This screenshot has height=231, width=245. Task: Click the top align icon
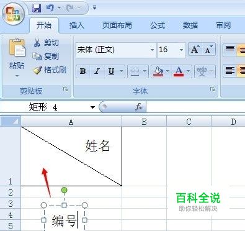(230, 50)
